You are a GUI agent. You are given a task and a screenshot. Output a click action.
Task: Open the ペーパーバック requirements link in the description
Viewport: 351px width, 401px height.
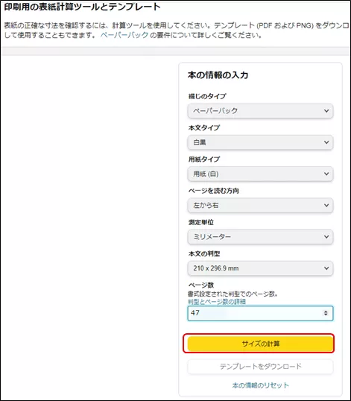pyautogui.click(x=124, y=35)
